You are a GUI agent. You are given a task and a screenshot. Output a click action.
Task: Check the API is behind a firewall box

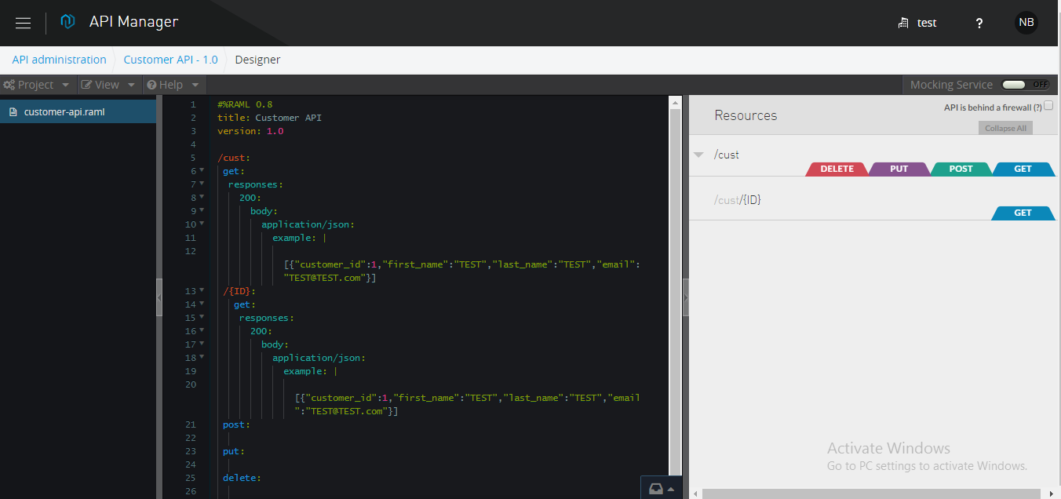pos(1048,106)
